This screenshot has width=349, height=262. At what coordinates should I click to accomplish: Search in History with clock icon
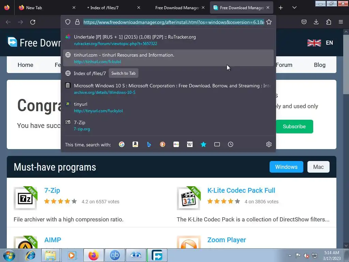pos(231,144)
